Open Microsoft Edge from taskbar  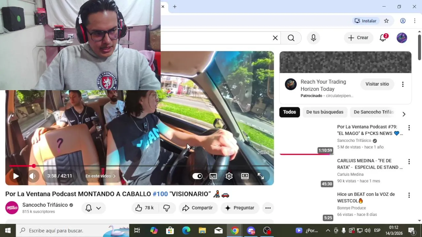[x=186, y=230]
